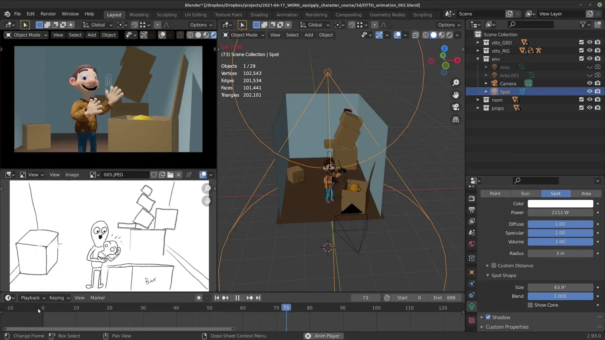Screen dimensions: 605x340
Task: Disable the Shadow checkbox
Action: pyautogui.click(x=488, y=317)
